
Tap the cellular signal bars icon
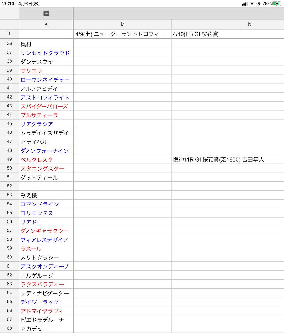tap(245, 4)
